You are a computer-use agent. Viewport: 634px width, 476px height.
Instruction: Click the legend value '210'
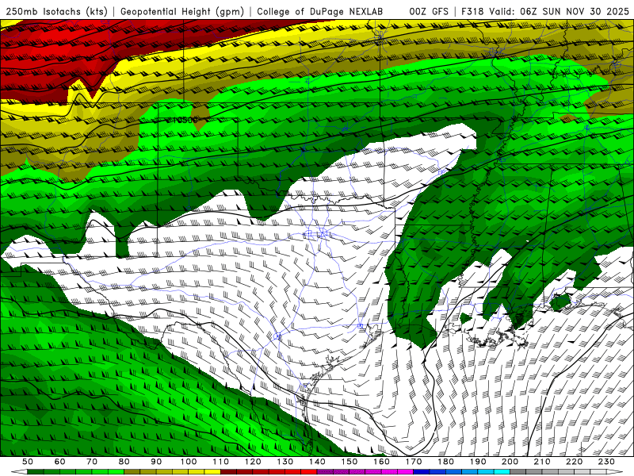tap(542, 462)
